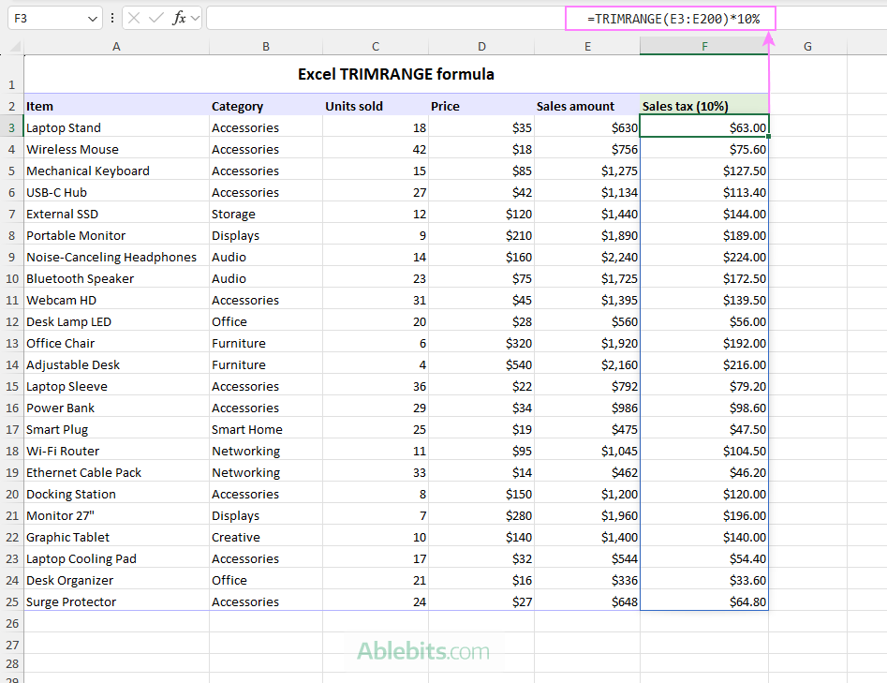Select the column F header
The width and height of the screenshot is (887, 683).
(x=703, y=45)
